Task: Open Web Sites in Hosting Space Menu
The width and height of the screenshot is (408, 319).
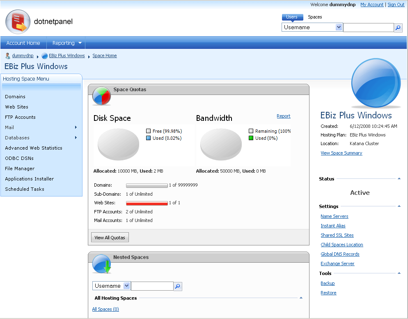Action: [x=17, y=107]
